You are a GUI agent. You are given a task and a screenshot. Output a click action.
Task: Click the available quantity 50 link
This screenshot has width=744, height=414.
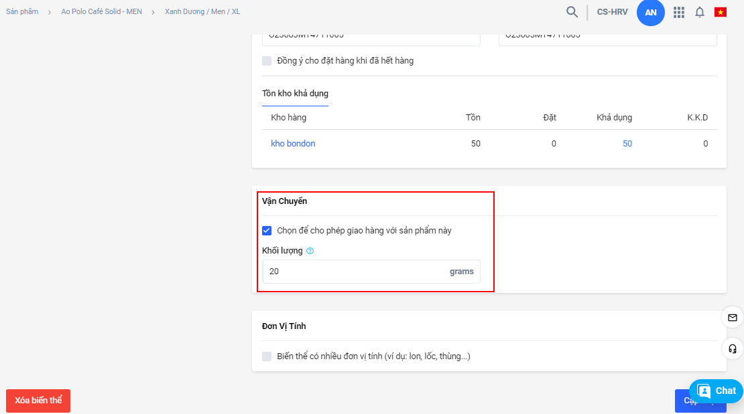(627, 144)
